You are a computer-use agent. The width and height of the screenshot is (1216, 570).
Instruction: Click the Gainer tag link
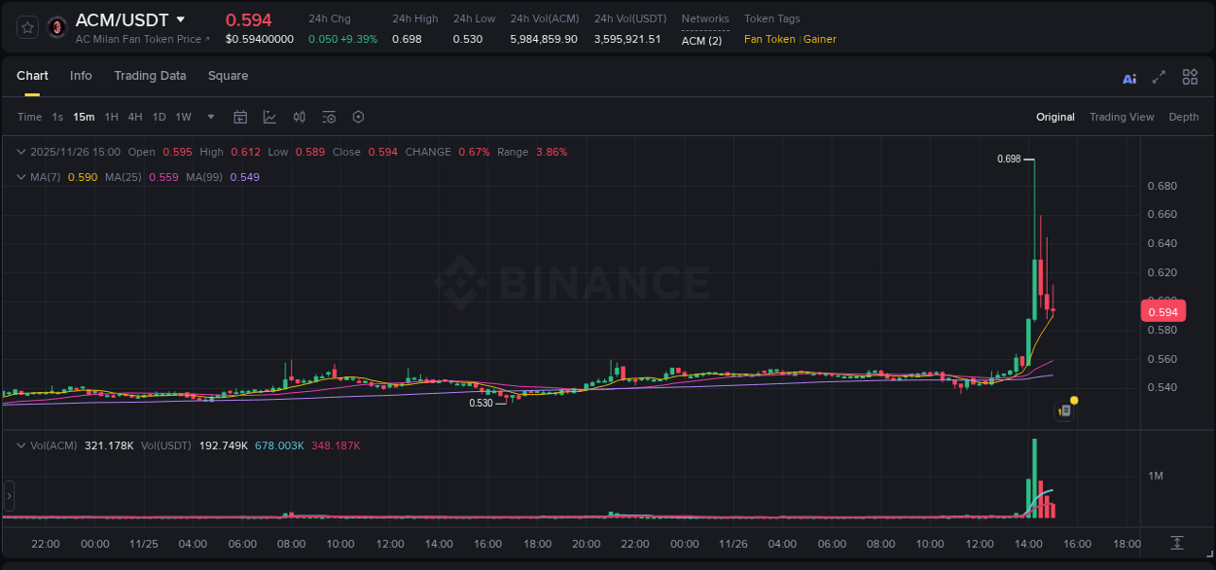[819, 39]
